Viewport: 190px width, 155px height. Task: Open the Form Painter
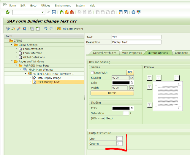pos(73,29)
